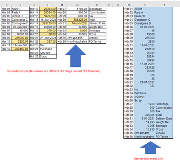
Task: Click the '06-Jan-2021' cell
Action: (20, 27)
